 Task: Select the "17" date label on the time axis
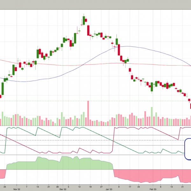[x=130, y=187]
